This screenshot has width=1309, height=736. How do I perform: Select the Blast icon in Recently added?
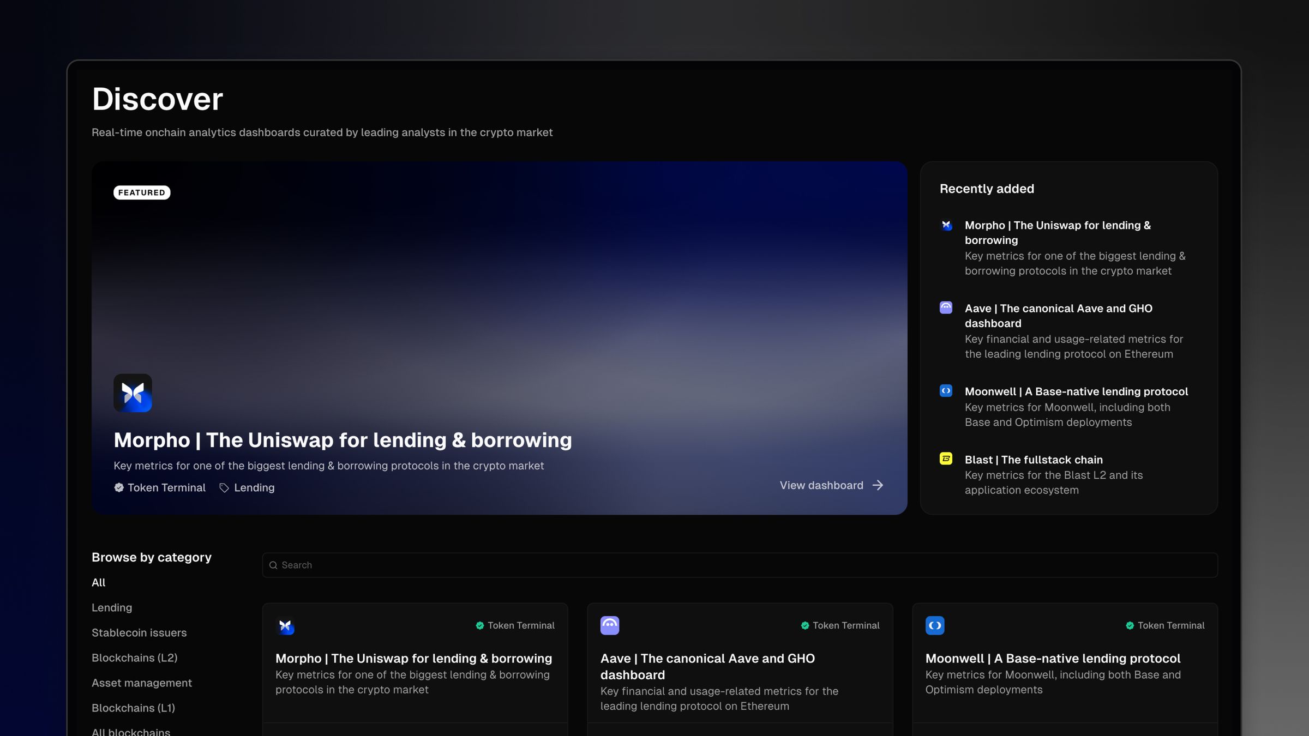(x=945, y=459)
